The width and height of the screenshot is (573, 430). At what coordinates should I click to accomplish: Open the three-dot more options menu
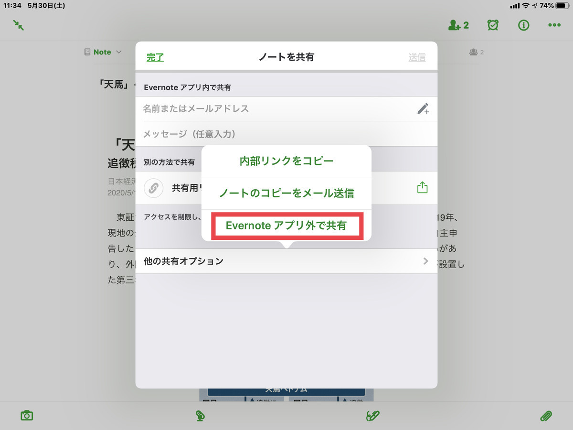(x=554, y=25)
